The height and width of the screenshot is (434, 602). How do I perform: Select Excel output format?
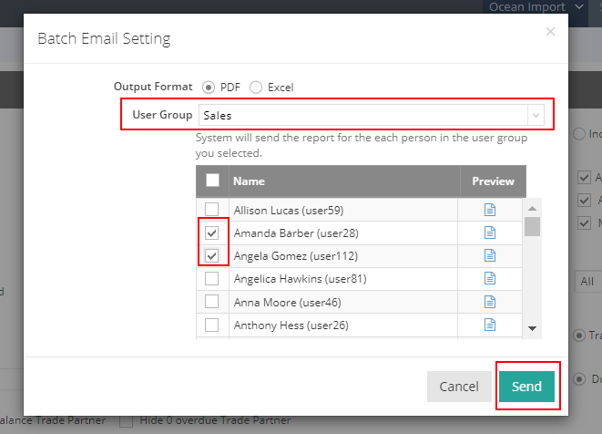click(x=256, y=88)
